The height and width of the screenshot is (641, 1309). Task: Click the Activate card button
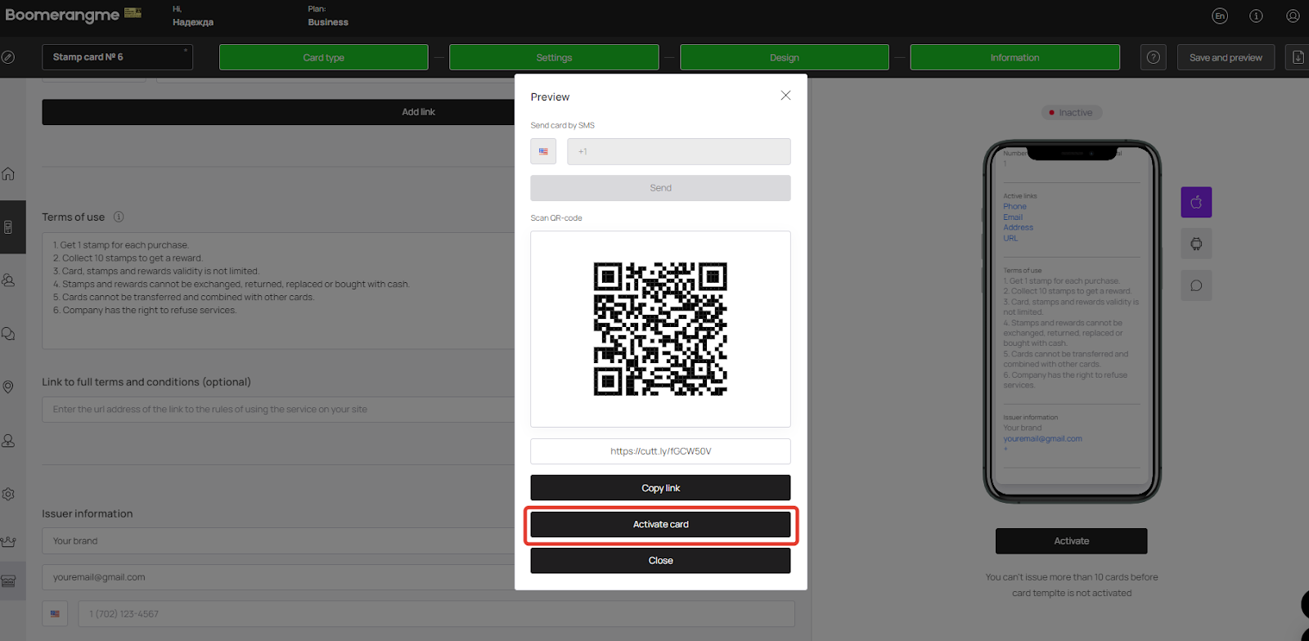pos(660,524)
